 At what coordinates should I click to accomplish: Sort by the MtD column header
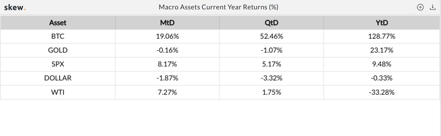click(x=167, y=23)
